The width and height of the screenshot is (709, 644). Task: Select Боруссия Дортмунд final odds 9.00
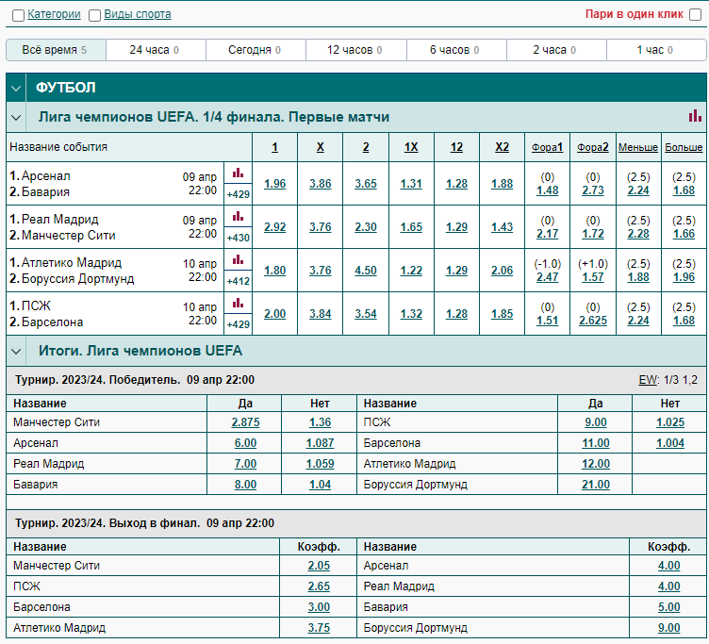pyautogui.click(x=668, y=628)
